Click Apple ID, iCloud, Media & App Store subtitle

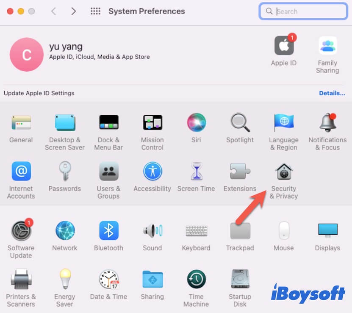pyautogui.click(x=100, y=57)
